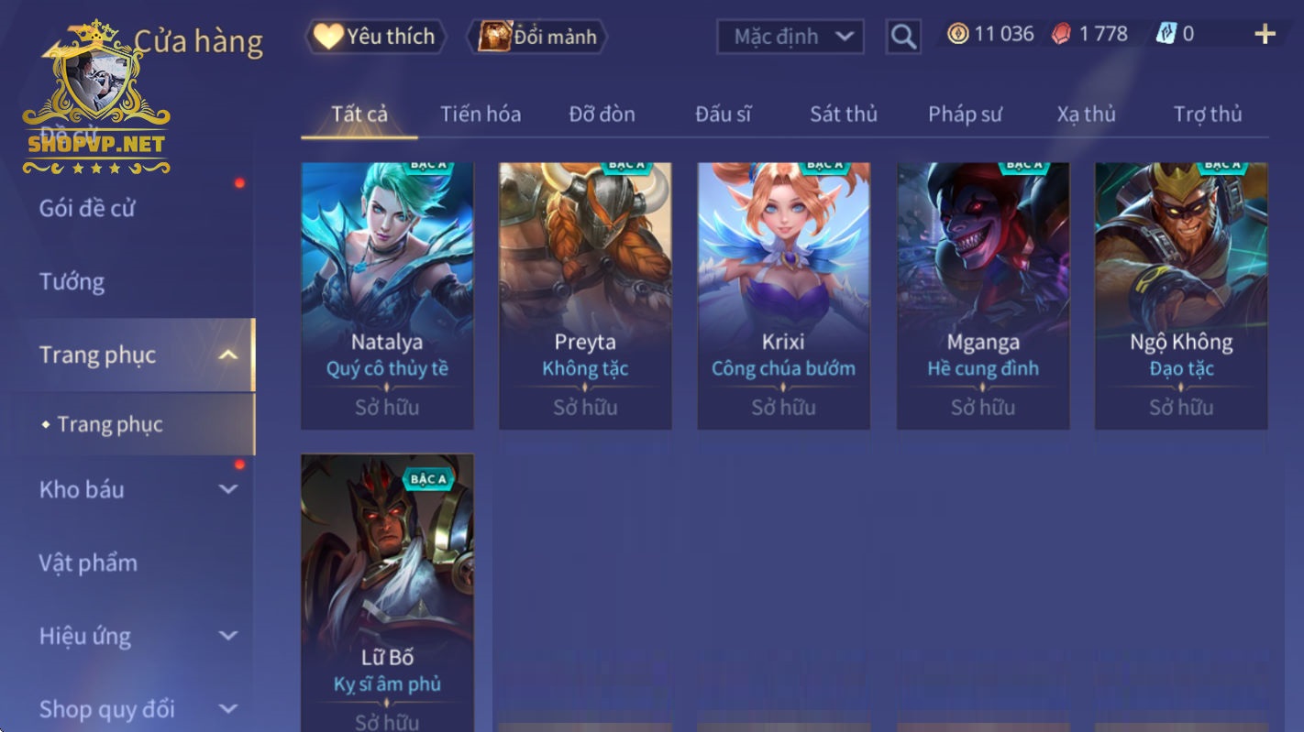Expand the Shop quy đổi section

click(228, 709)
